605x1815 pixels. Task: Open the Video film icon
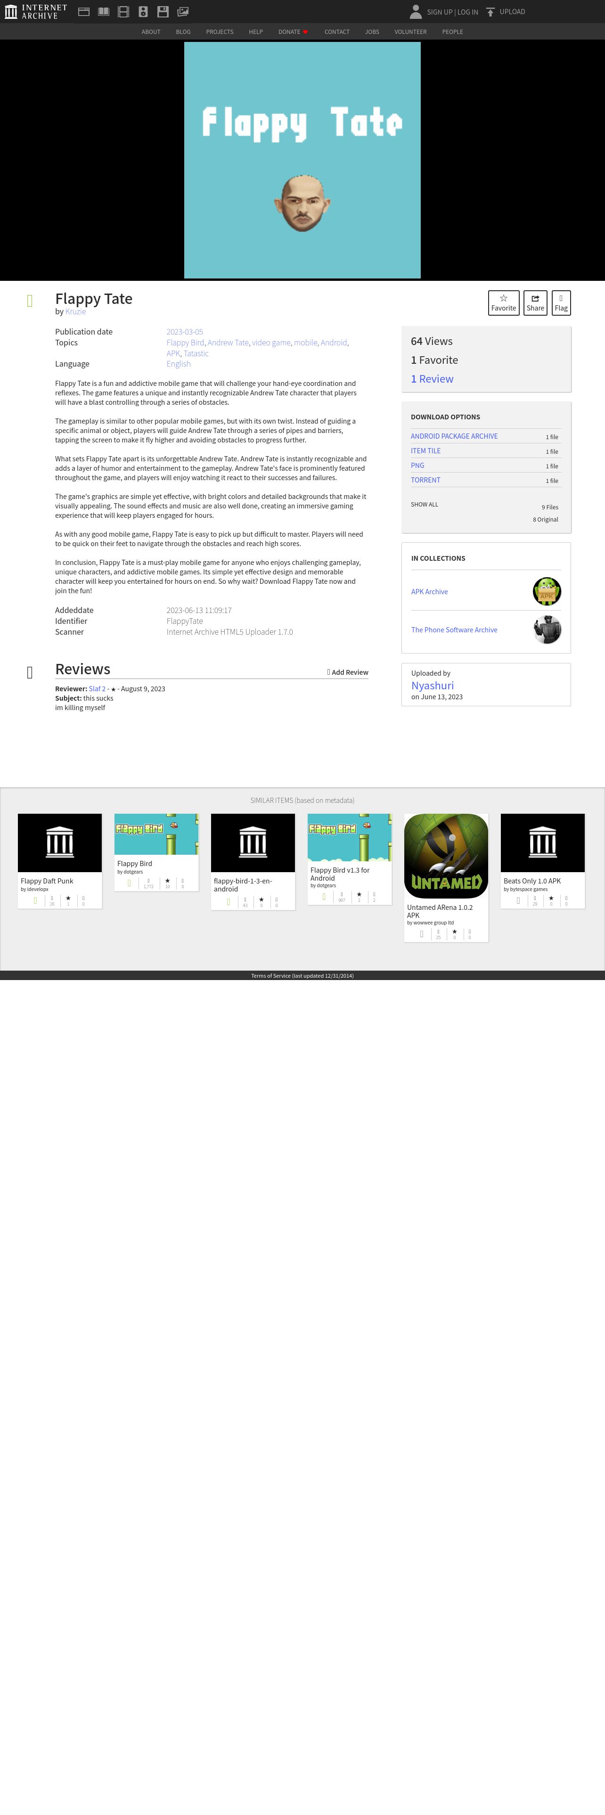[x=123, y=11]
